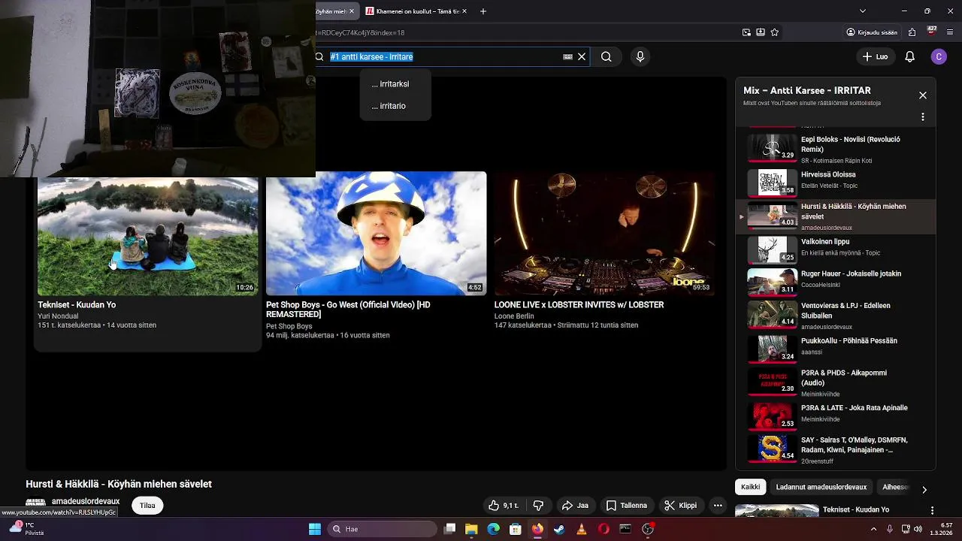The image size is (962, 541).
Task: Open the purple C account avatar menu
Action: point(938,56)
